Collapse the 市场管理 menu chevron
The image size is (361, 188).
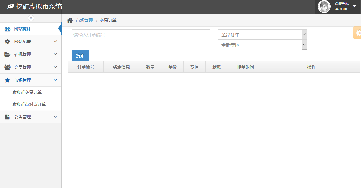coord(55,80)
